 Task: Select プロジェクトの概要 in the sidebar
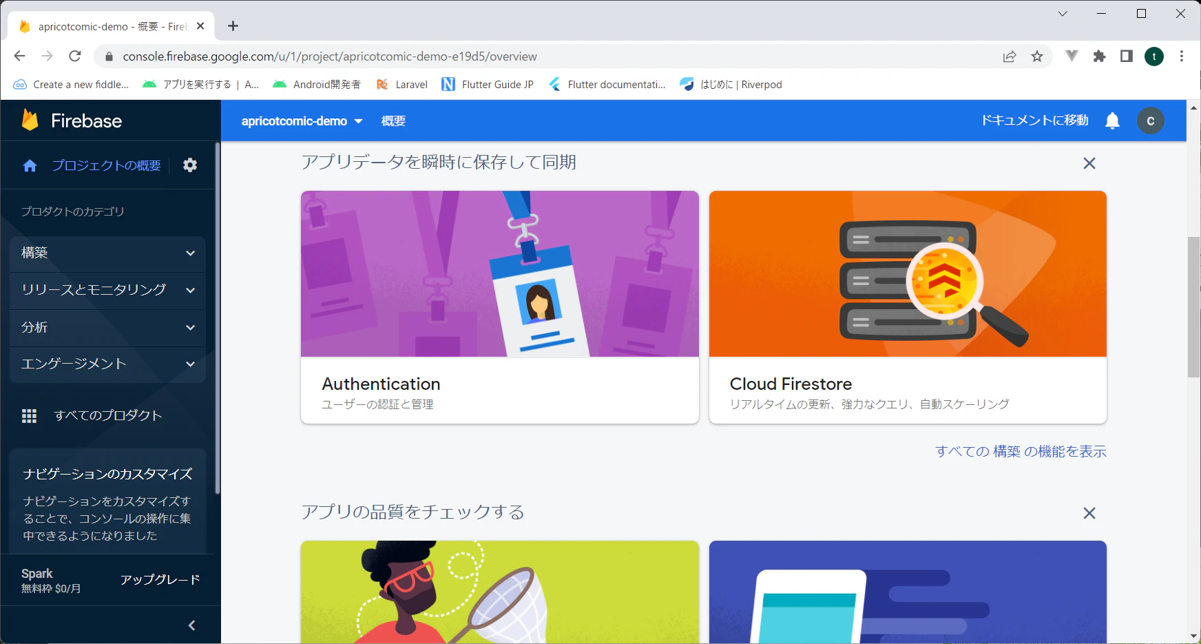(107, 165)
